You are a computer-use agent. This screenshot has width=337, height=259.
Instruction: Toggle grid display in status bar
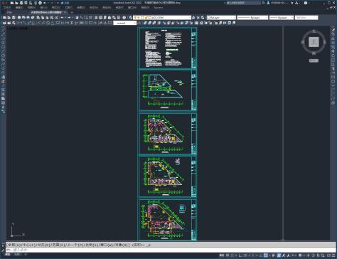click(x=228, y=255)
